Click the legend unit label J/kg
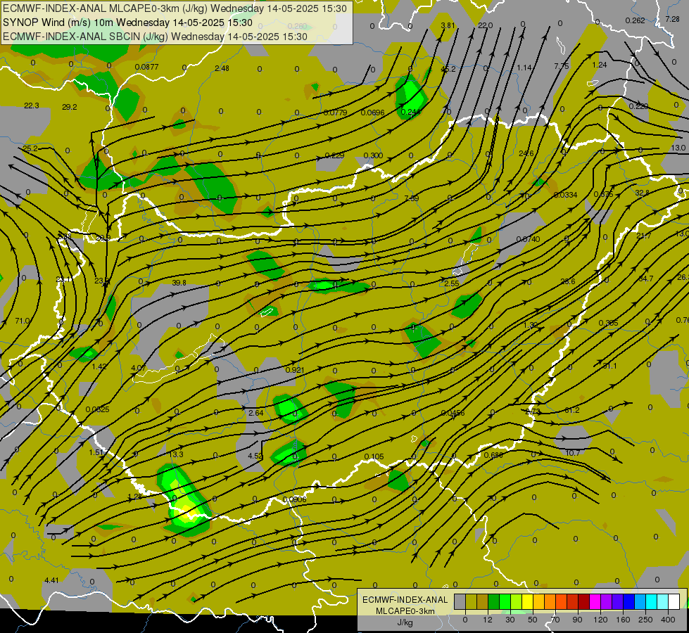689x633 pixels. (x=405, y=622)
